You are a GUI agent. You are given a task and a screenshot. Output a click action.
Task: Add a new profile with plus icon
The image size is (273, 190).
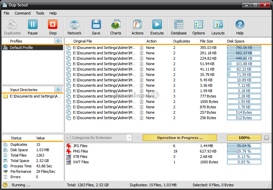pyautogui.click(x=58, y=41)
